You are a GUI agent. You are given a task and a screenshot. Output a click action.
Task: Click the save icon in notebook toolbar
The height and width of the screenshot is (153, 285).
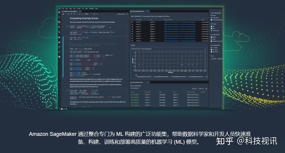[x=63, y=14]
